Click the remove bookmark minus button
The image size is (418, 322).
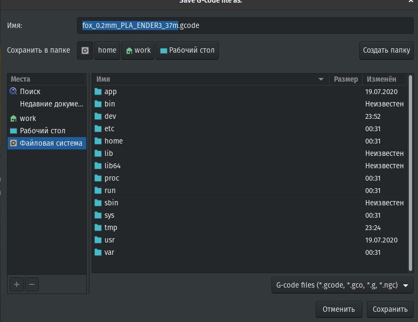(32, 284)
